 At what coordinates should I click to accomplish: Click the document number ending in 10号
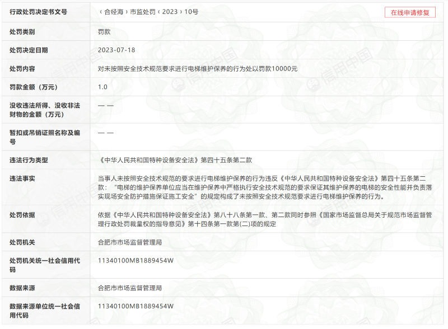pos(148,12)
